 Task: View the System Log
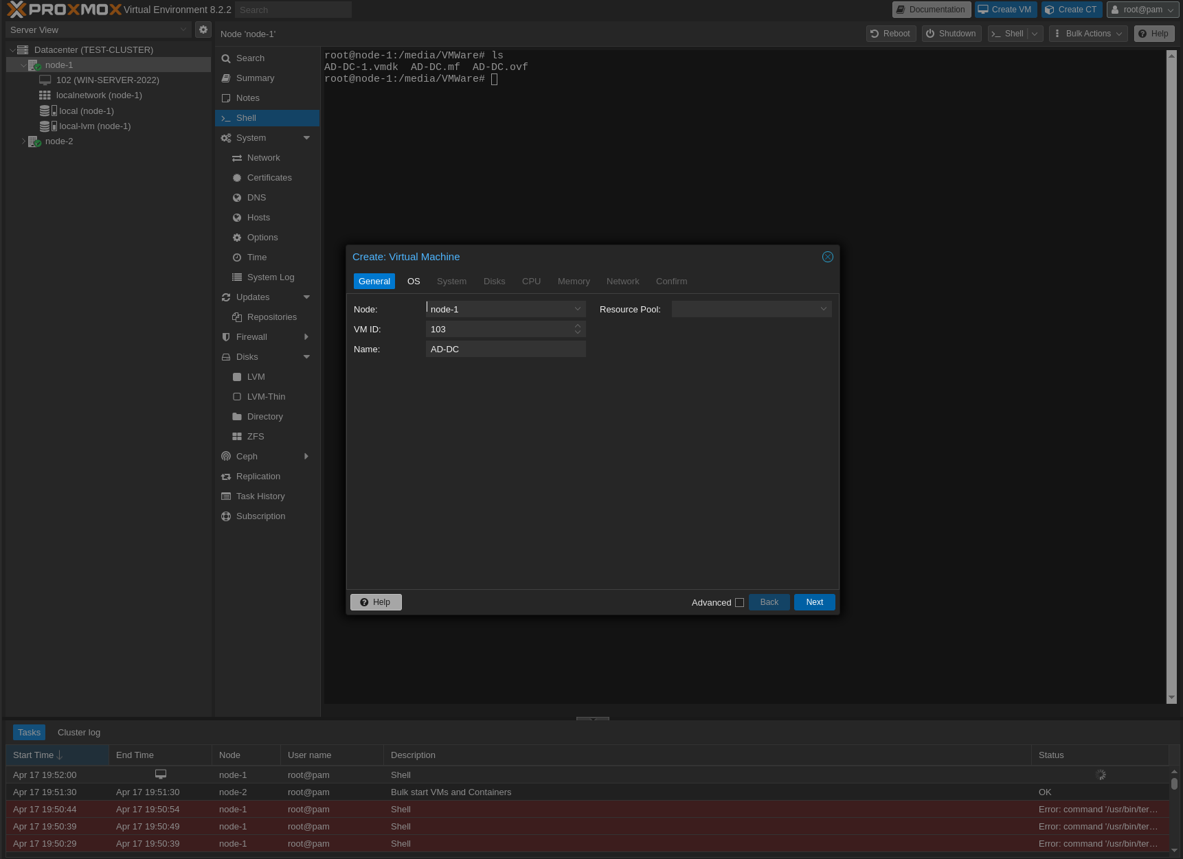click(271, 277)
